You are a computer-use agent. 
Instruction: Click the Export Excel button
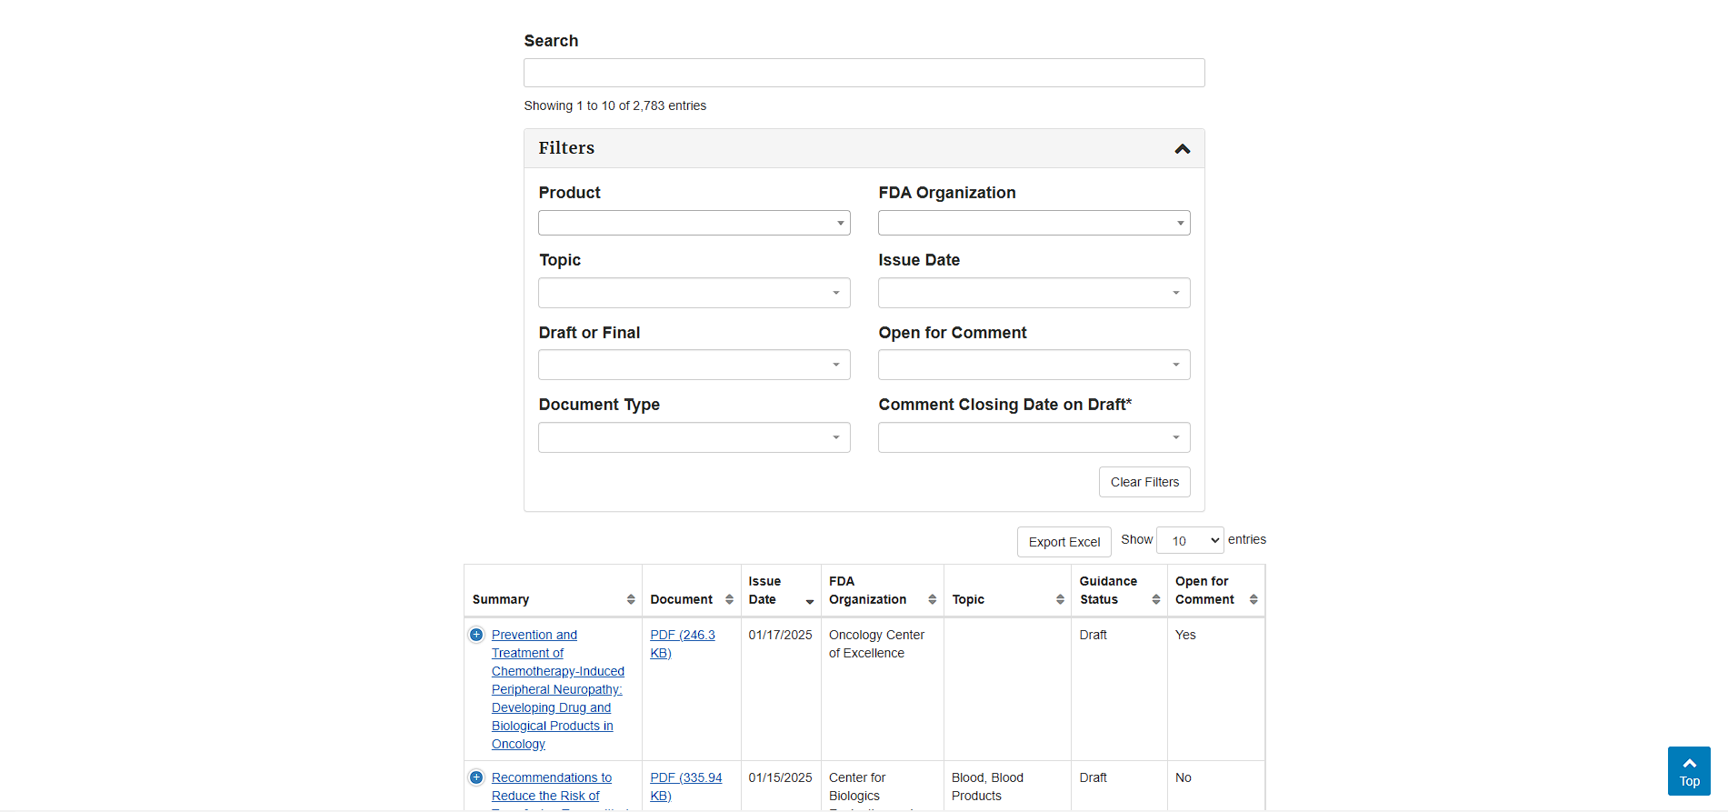[x=1064, y=542]
